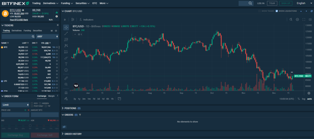Click the order form options kebab menu
The image size is (314, 139).
pyautogui.click(x=57, y=96)
